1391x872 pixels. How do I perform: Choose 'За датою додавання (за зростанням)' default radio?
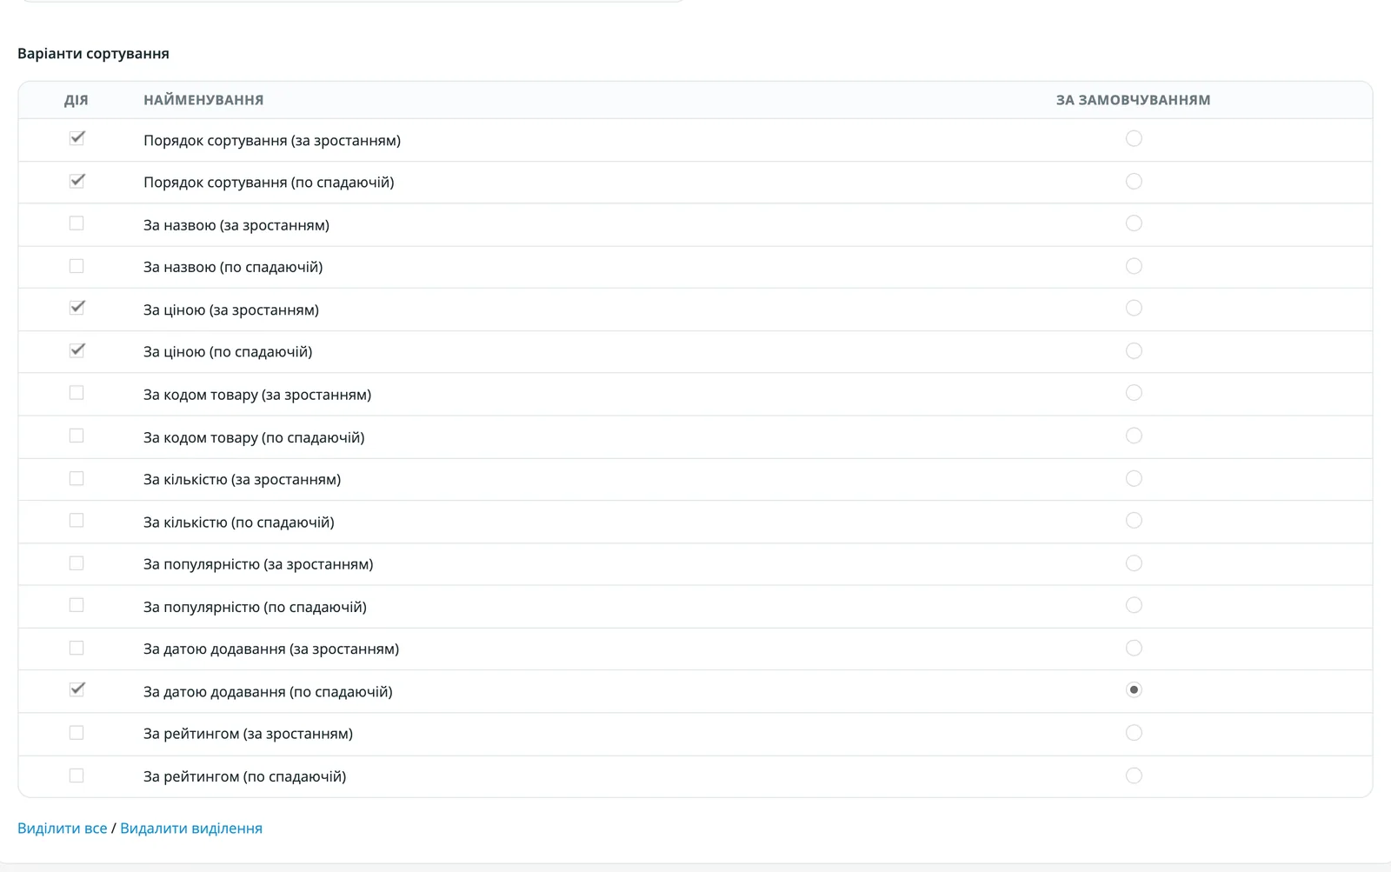(x=1134, y=648)
